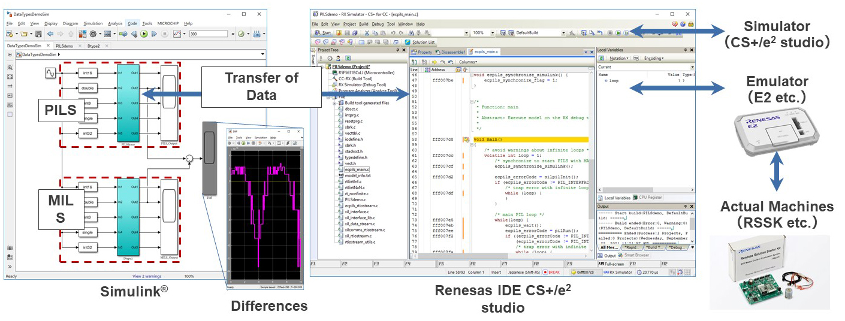Open the Simulink Simulation menu
Image resolution: width=845 pixels, height=321 pixels.
(93, 23)
